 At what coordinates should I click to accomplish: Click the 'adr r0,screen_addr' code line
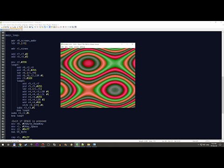pos(24,41)
